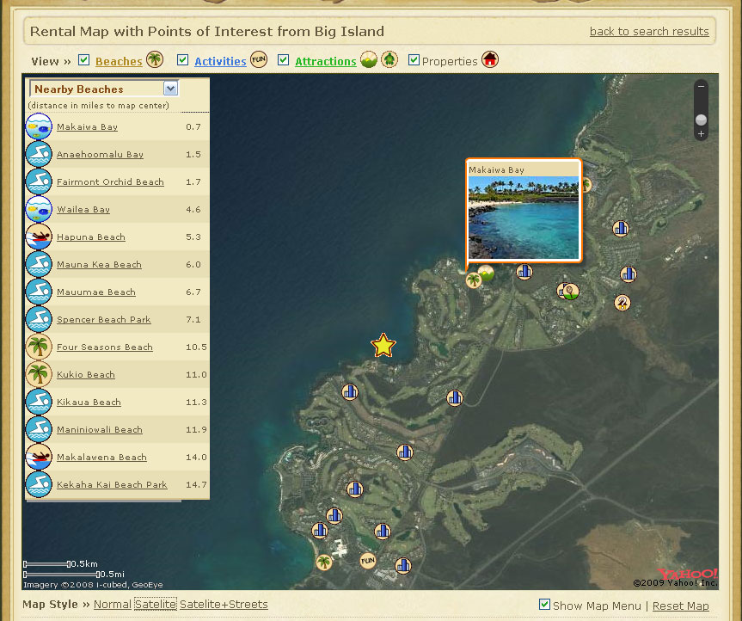Click the yellow star map center marker

pyautogui.click(x=383, y=345)
